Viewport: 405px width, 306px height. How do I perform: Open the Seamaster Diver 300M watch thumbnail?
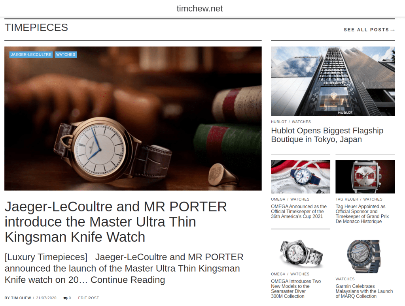[301, 254]
